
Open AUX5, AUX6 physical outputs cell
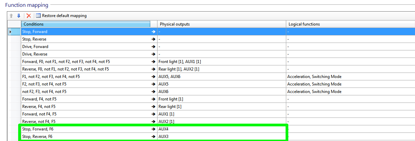[x=222, y=77]
